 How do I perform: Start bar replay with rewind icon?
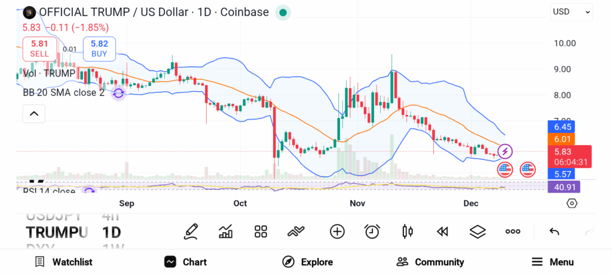pyautogui.click(x=442, y=231)
